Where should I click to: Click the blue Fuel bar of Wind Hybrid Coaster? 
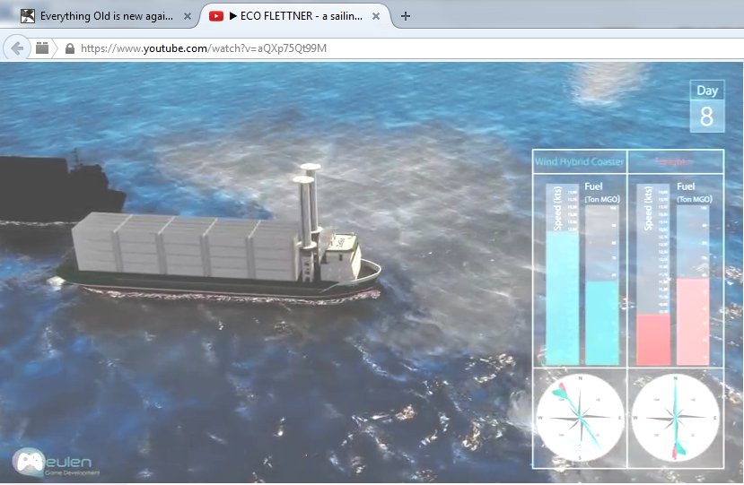pos(602,323)
